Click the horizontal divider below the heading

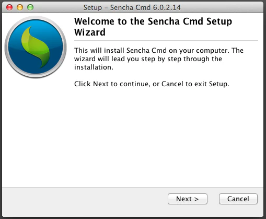coord(166,41)
